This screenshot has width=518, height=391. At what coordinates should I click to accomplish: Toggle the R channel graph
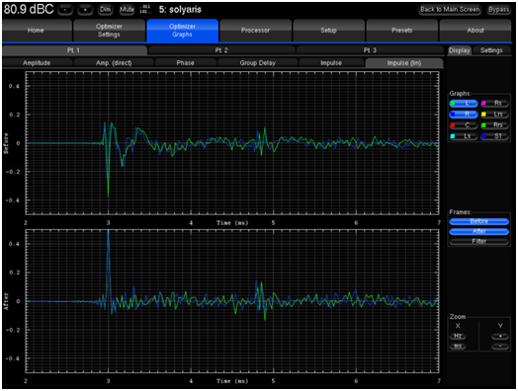click(464, 115)
